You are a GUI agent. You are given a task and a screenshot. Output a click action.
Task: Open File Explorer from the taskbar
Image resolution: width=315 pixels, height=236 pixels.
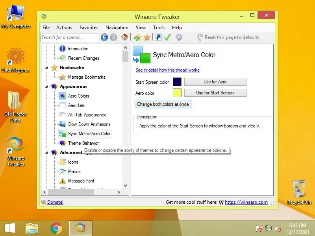pos(32,229)
